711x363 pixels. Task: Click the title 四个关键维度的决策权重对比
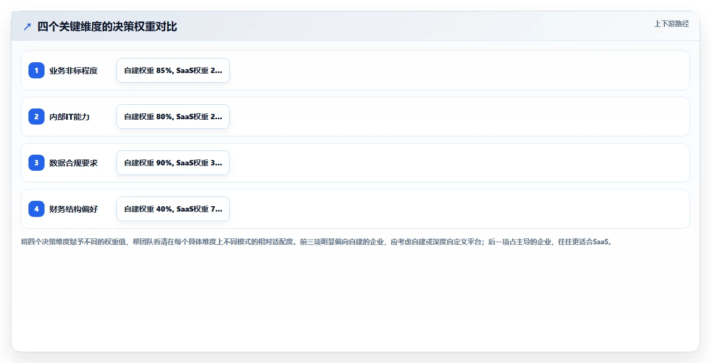(107, 27)
